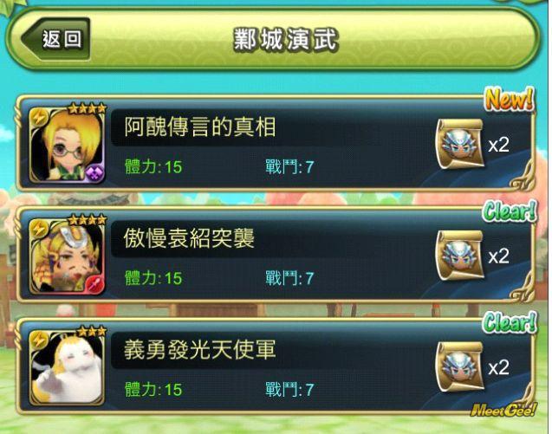Image resolution: width=552 pixels, height=434 pixels.
Task: Open the 阿醜傳言的真相 stage
Action: coord(276,143)
